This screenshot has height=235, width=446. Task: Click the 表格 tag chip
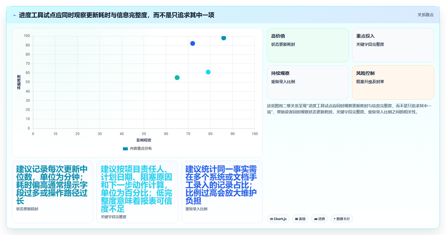[x=300, y=219]
